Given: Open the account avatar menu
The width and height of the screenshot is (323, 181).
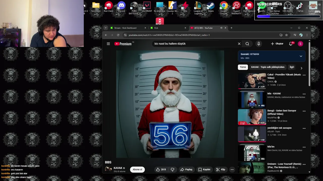Looking at the screenshot, I should click(300, 44).
